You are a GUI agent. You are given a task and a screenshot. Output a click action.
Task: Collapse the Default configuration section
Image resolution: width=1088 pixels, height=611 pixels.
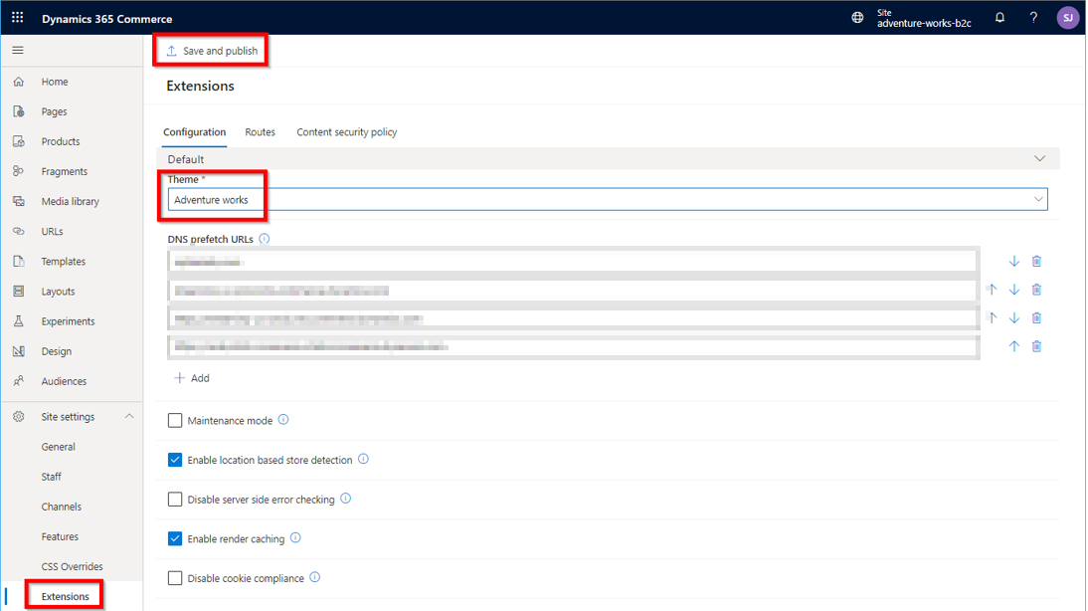pos(1040,158)
